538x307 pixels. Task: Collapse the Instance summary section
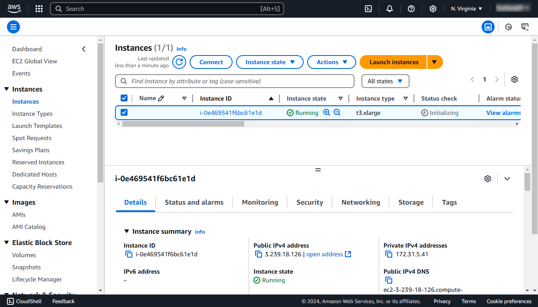coord(127,231)
